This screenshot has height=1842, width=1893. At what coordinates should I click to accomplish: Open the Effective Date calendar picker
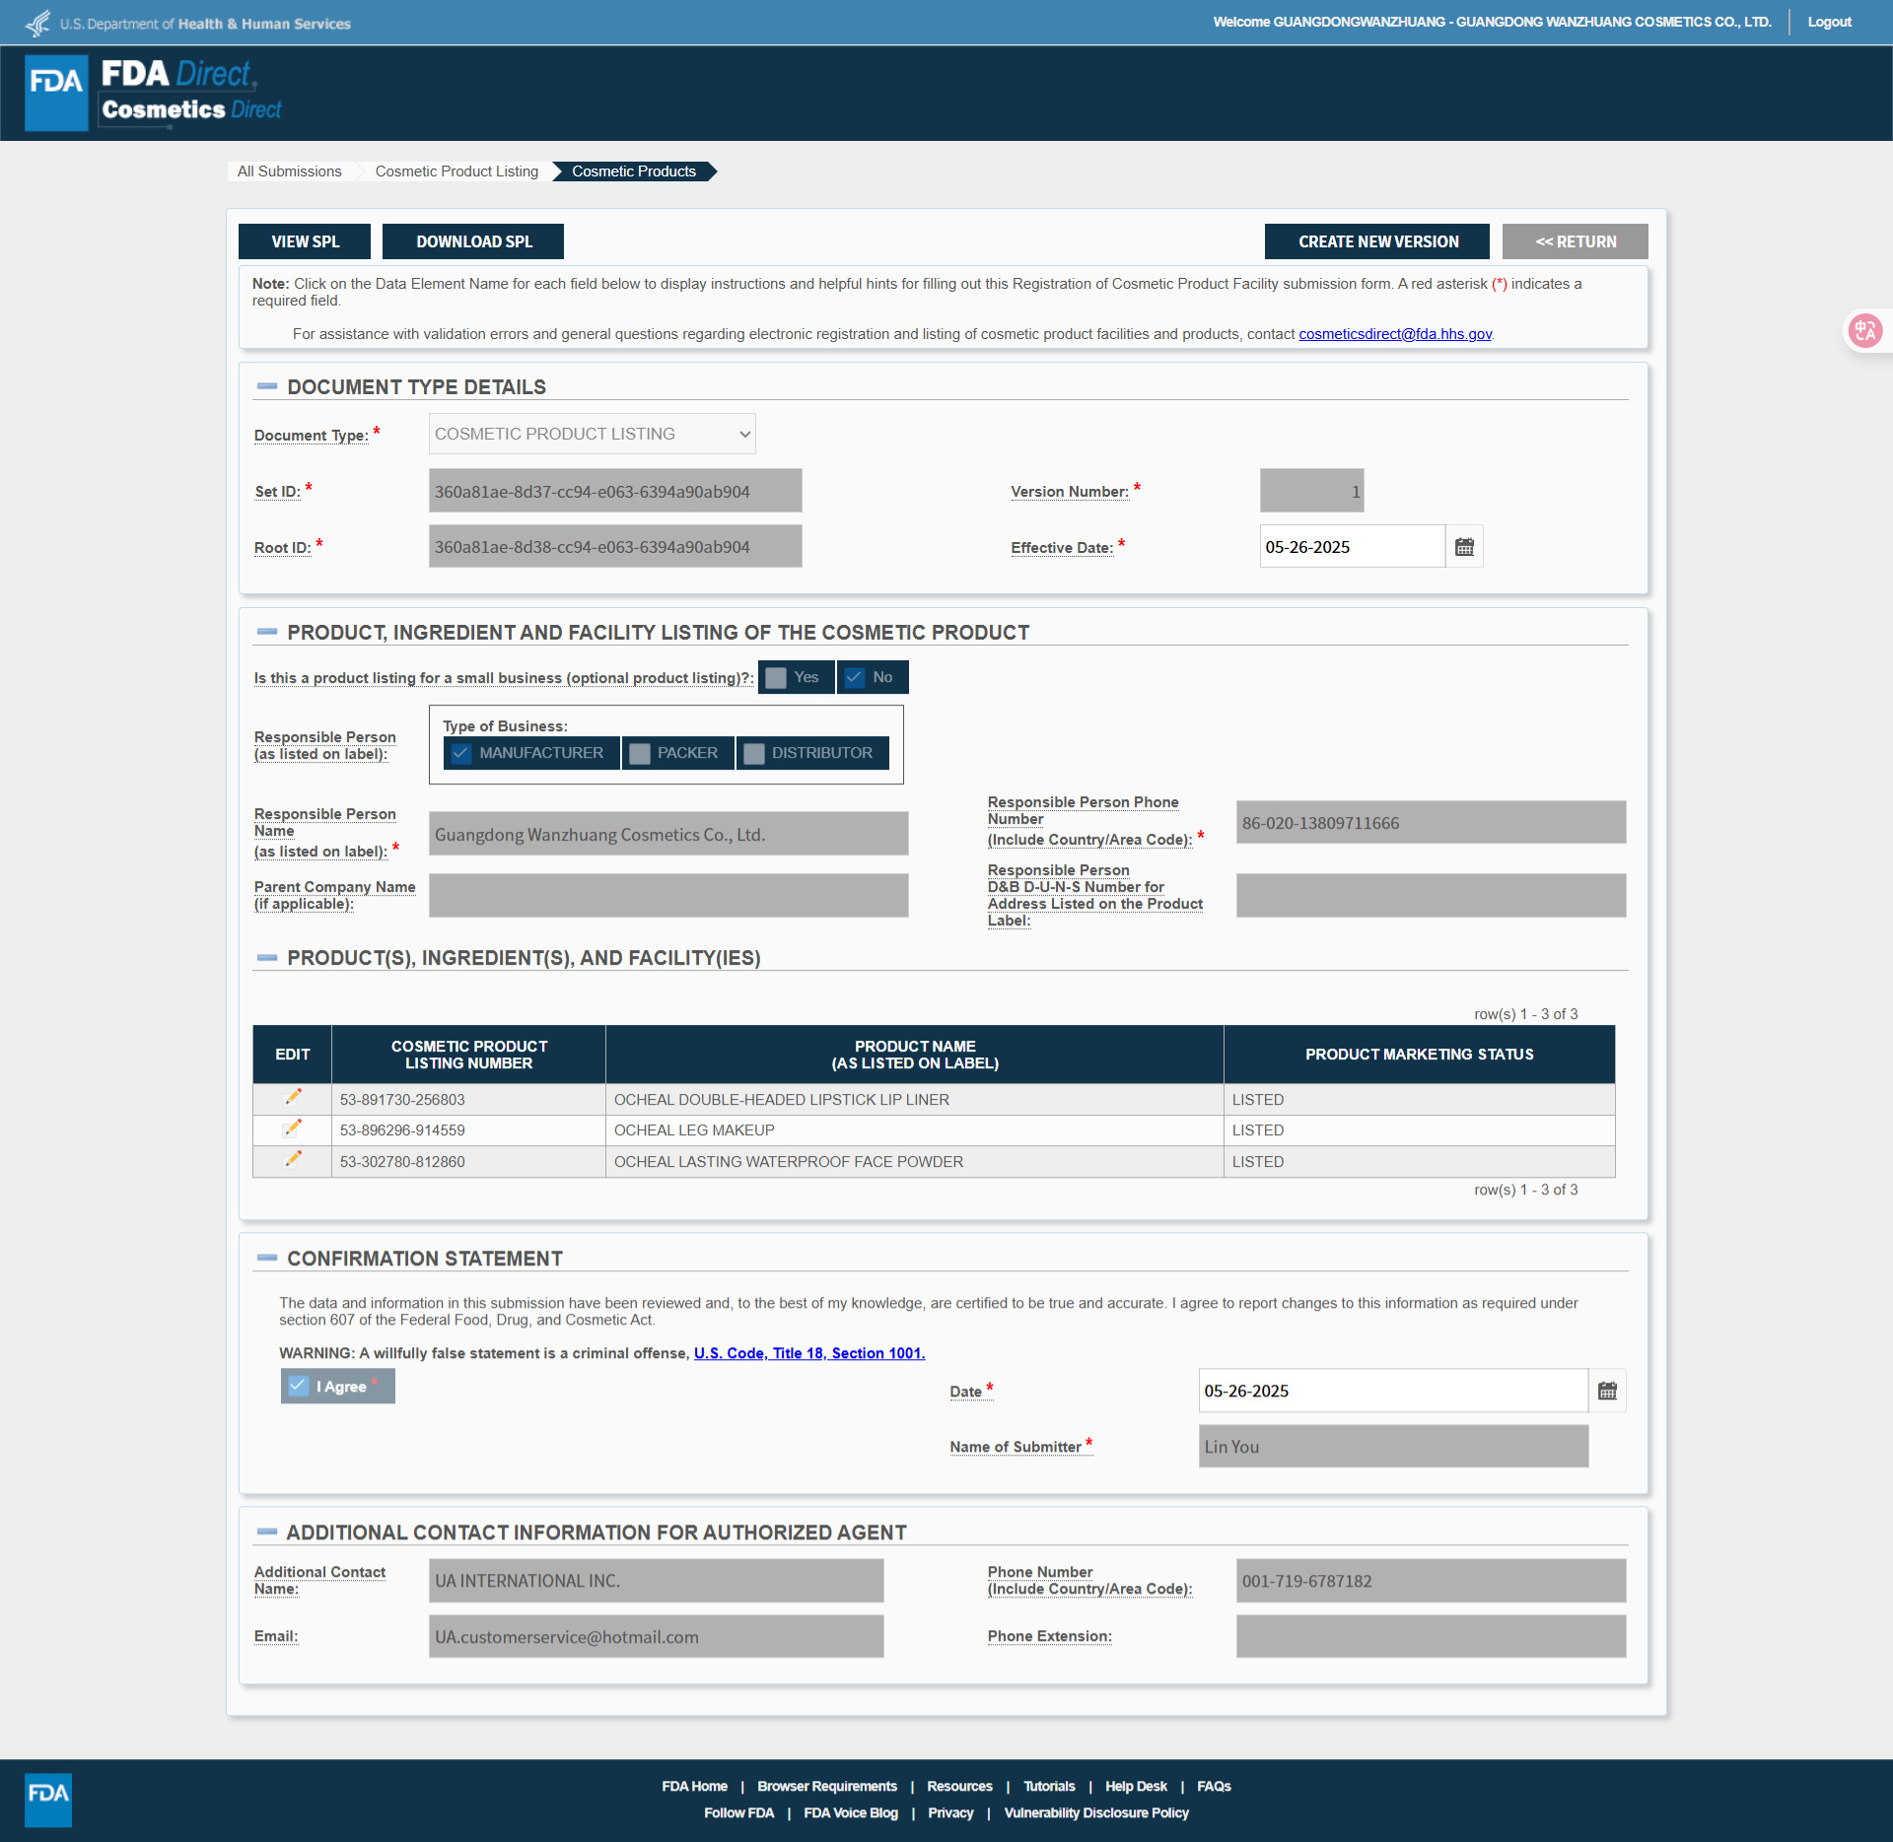coord(1464,547)
